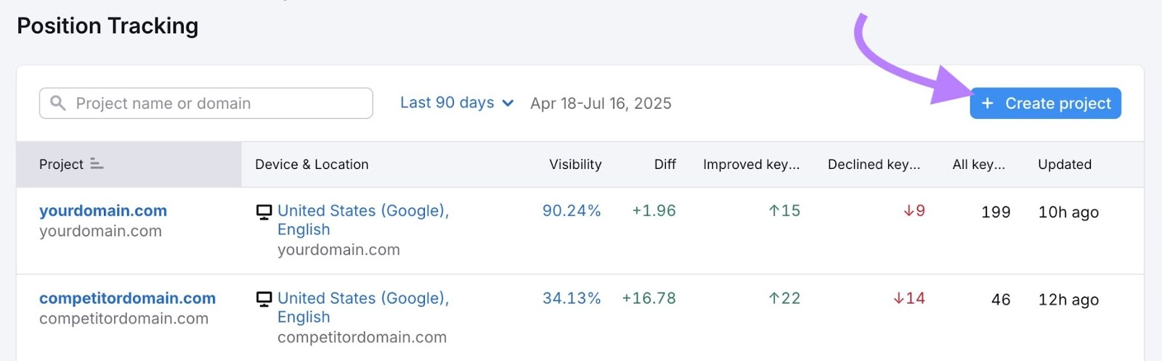
Task: Click the 90.24% visibility value
Action: coord(572,211)
